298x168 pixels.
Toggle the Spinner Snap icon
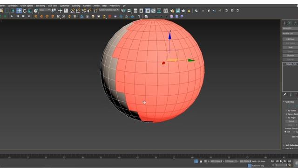89,11
